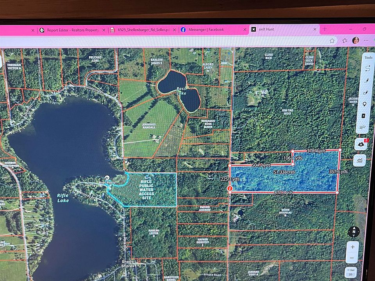Zoom out with the minus button

[x=352, y=258]
